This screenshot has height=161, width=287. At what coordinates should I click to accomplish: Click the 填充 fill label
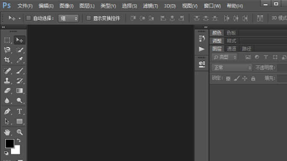coord(270,78)
